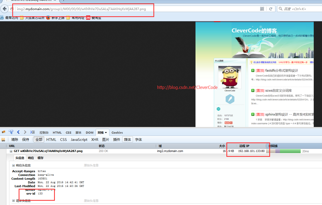Image resolution: width=322 pixels, height=205 pixels.
Task: Click the 清除 button
Action: click(15, 140)
